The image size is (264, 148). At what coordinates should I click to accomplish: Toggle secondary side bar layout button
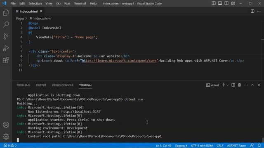point(226,3)
